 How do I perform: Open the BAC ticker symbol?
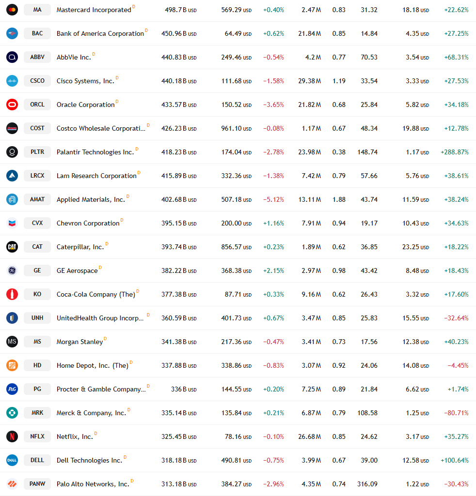coord(37,33)
